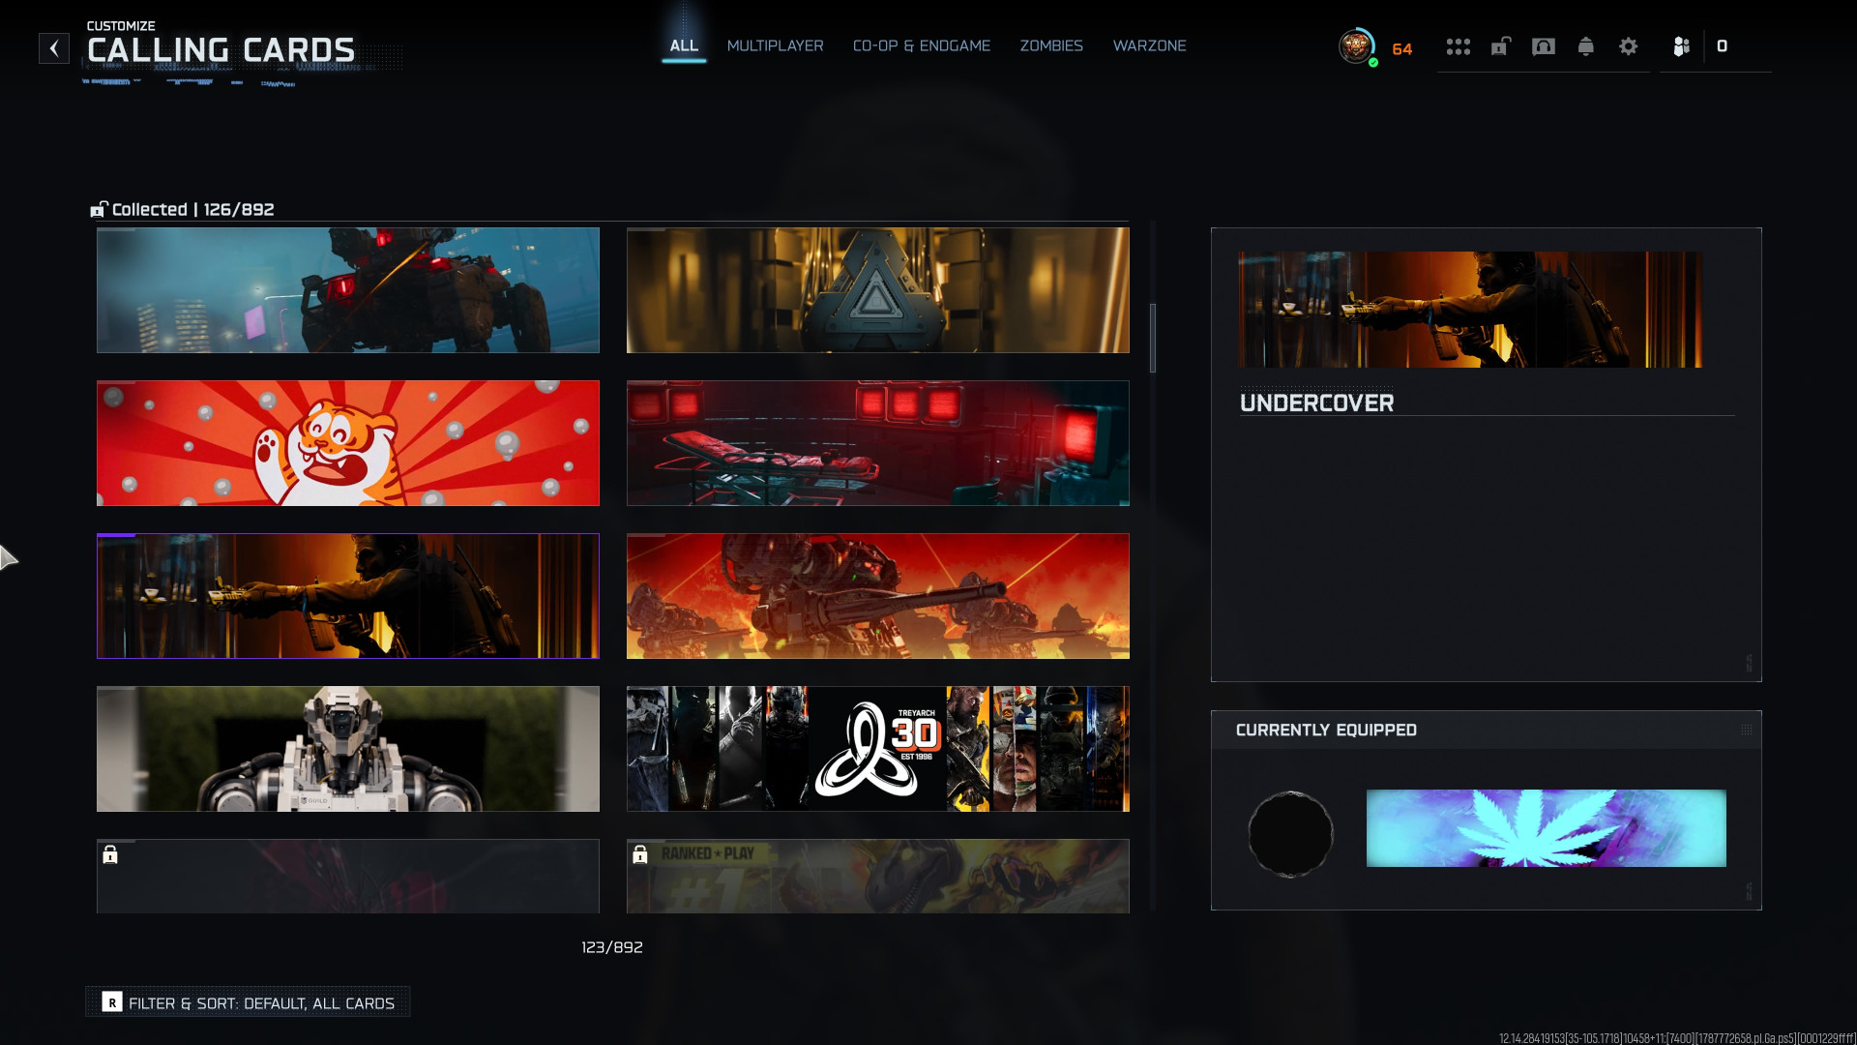Click the lock icon on Ranked Play card
Screen dimensions: 1857x1045
click(640, 854)
